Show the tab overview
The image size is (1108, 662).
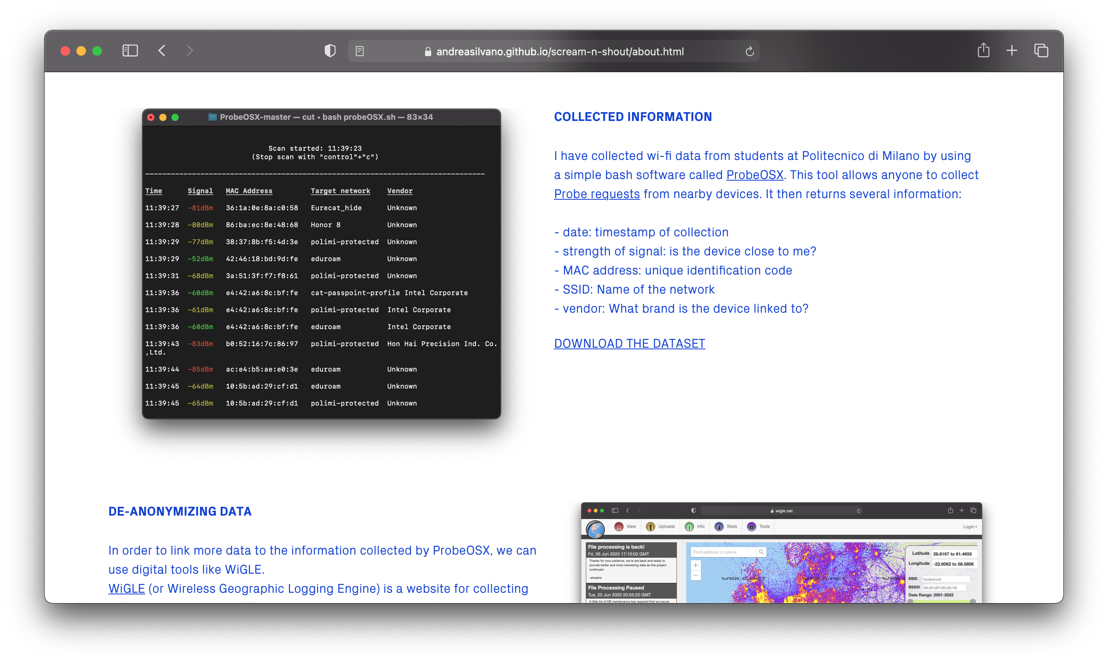click(1041, 51)
